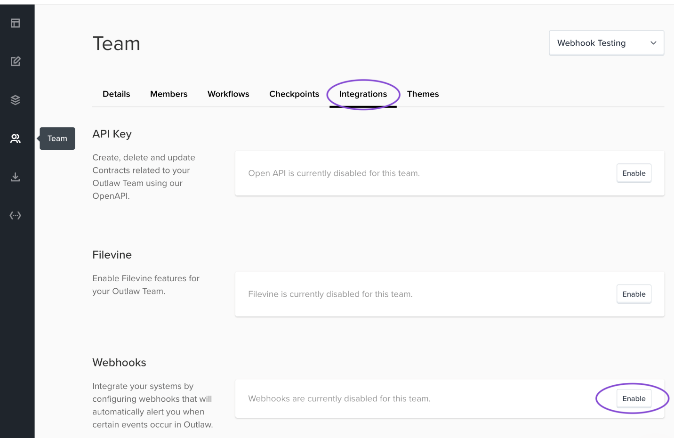
Task: Click 'Open API is currently disabled' message
Action: point(334,173)
